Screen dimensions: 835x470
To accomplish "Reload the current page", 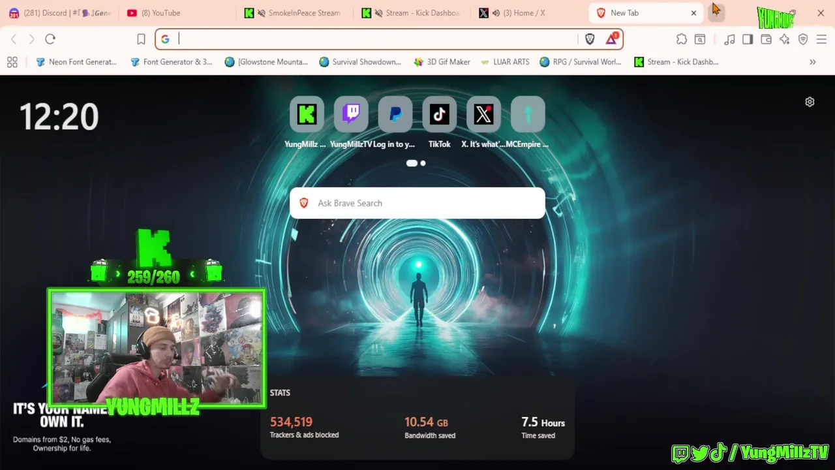I will point(50,39).
